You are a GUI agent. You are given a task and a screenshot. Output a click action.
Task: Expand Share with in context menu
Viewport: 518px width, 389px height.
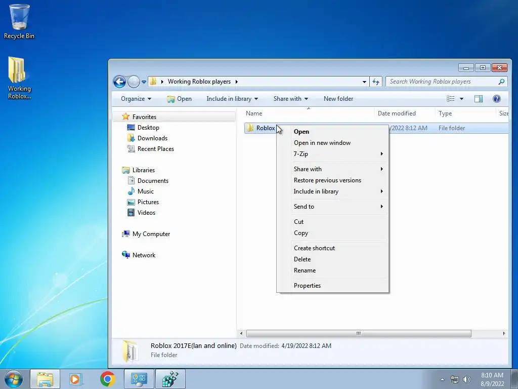pos(333,169)
